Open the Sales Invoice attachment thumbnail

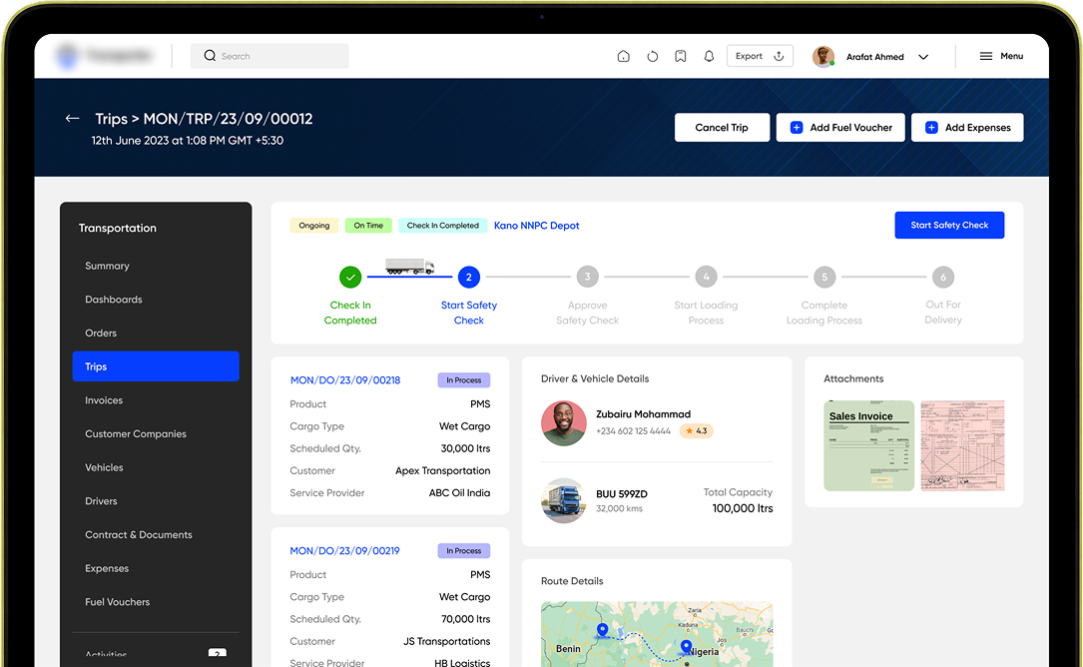pyautogui.click(x=868, y=445)
